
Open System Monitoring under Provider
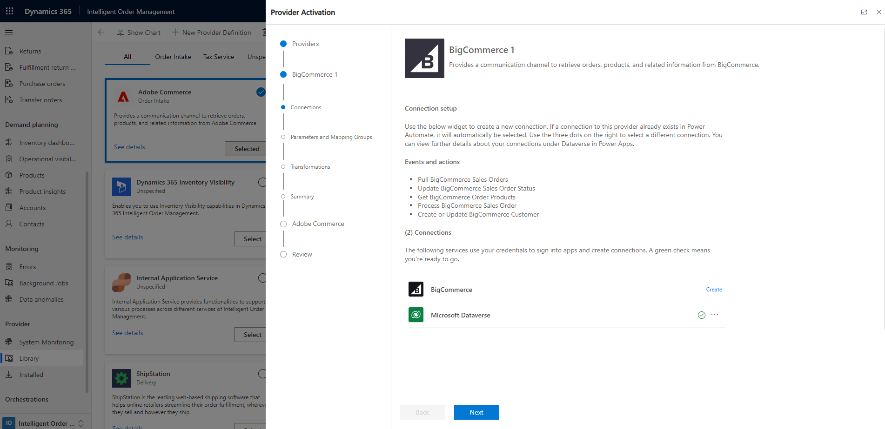(46, 342)
